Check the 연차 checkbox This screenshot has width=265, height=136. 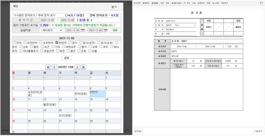coord(14,43)
